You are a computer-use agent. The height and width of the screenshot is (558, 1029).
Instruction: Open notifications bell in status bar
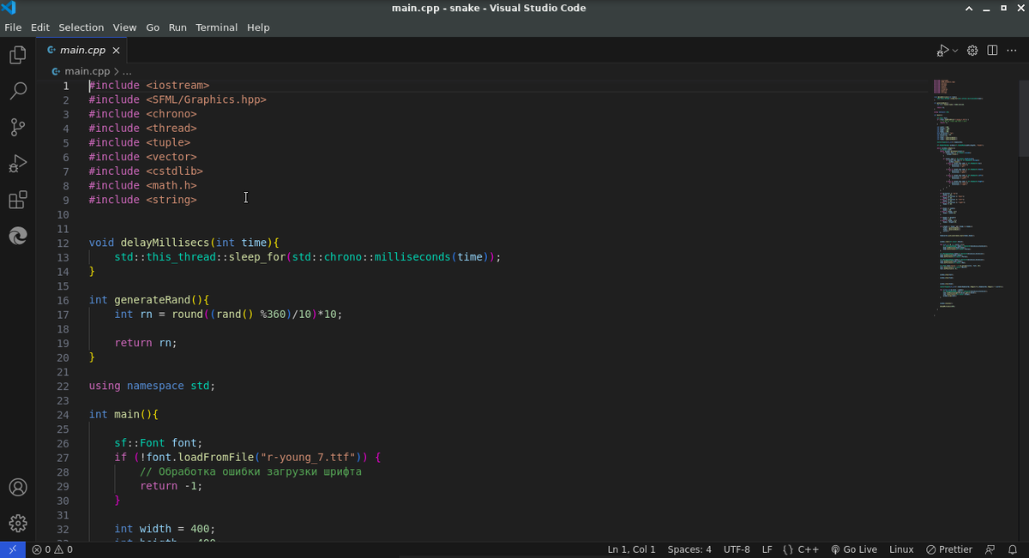(1013, 549)
